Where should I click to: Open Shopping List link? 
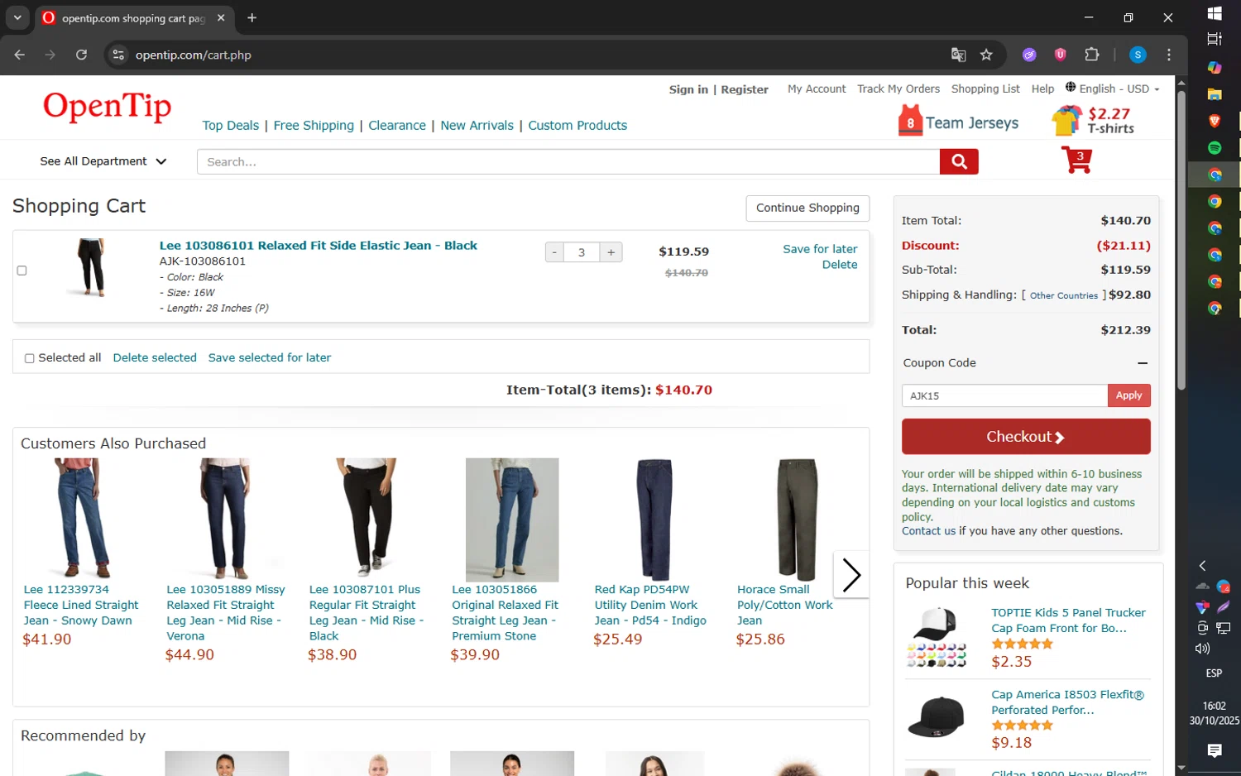click(x=985, y=89)
